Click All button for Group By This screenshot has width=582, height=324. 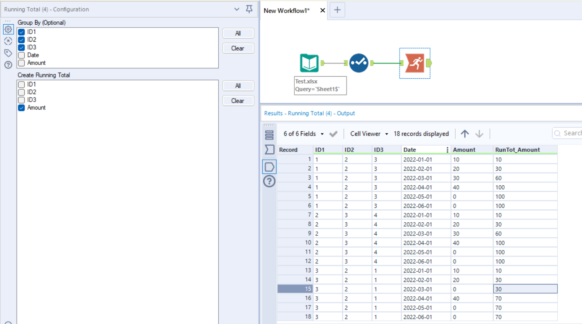(238, 33)
